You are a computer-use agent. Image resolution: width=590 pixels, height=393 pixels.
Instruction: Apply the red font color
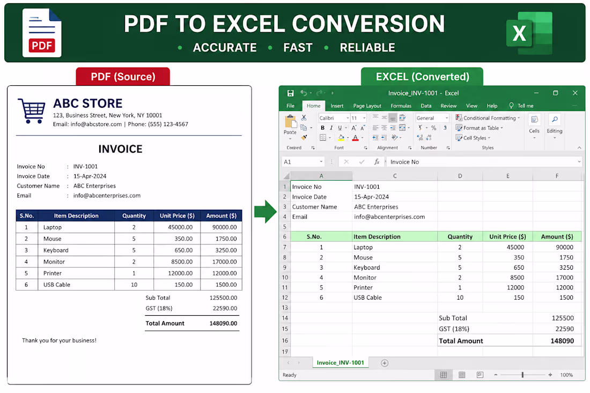(x=355, y=138)
